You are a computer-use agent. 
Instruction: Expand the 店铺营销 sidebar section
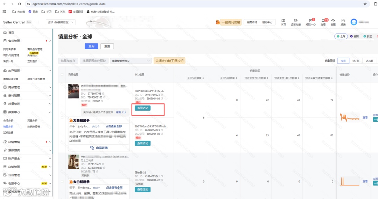[50, 142]
